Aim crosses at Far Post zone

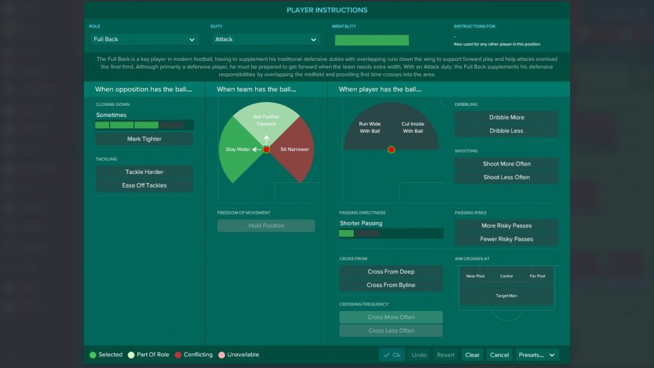(x=537, y=276)
